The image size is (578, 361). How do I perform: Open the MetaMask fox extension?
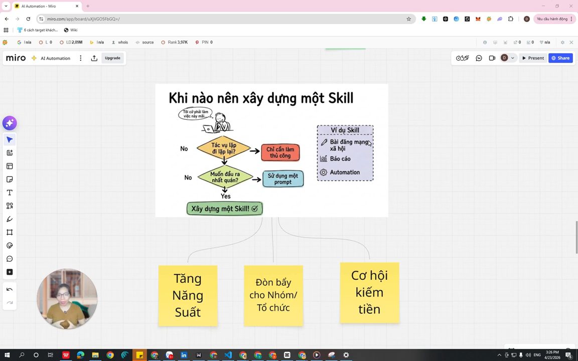click(x=478, y=19)
